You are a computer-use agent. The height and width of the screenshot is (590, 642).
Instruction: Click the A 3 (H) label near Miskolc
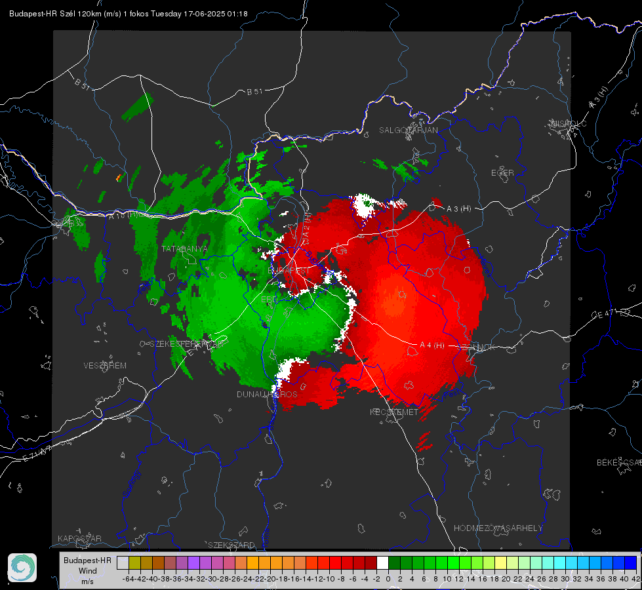pos(599,98)
